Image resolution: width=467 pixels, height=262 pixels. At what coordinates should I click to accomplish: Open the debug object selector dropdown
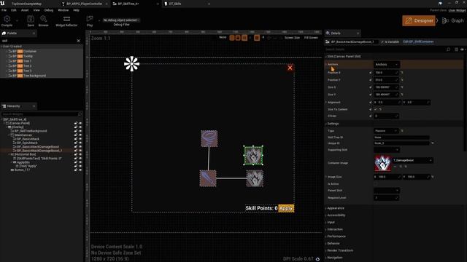click(121, 20)
